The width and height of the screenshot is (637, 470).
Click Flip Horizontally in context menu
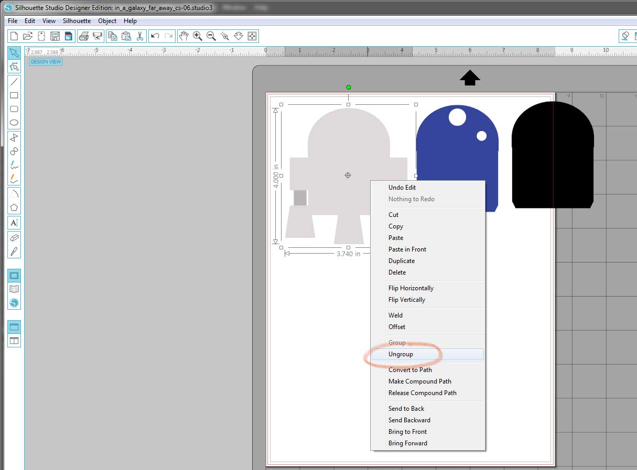tap(411, 288)
